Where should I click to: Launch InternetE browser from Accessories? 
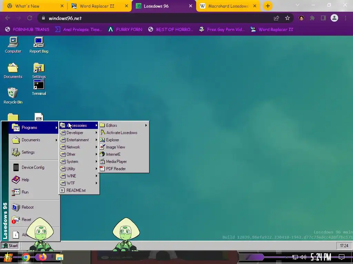tap(124, 154)
